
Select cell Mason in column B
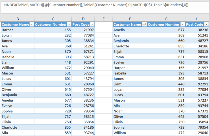tap(18, 73)
